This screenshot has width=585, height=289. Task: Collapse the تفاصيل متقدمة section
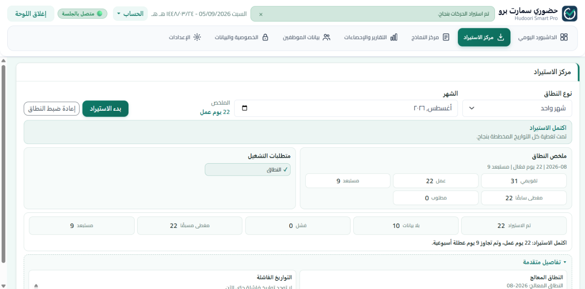545,262
